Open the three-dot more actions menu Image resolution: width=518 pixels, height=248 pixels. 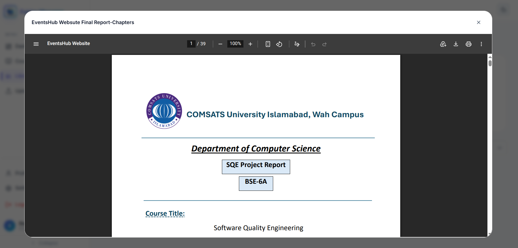pyautogui.click(x=481, y=44)
